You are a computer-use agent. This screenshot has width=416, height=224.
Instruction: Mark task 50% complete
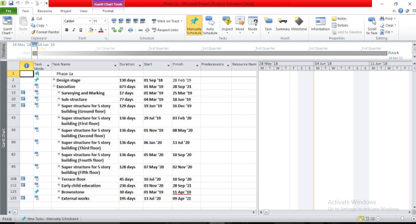tap(128, 21)
